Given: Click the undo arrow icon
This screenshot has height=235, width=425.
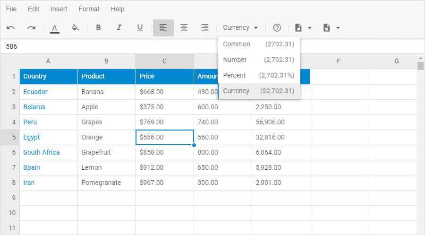Looking at the screenshot, I should (10, 28).
